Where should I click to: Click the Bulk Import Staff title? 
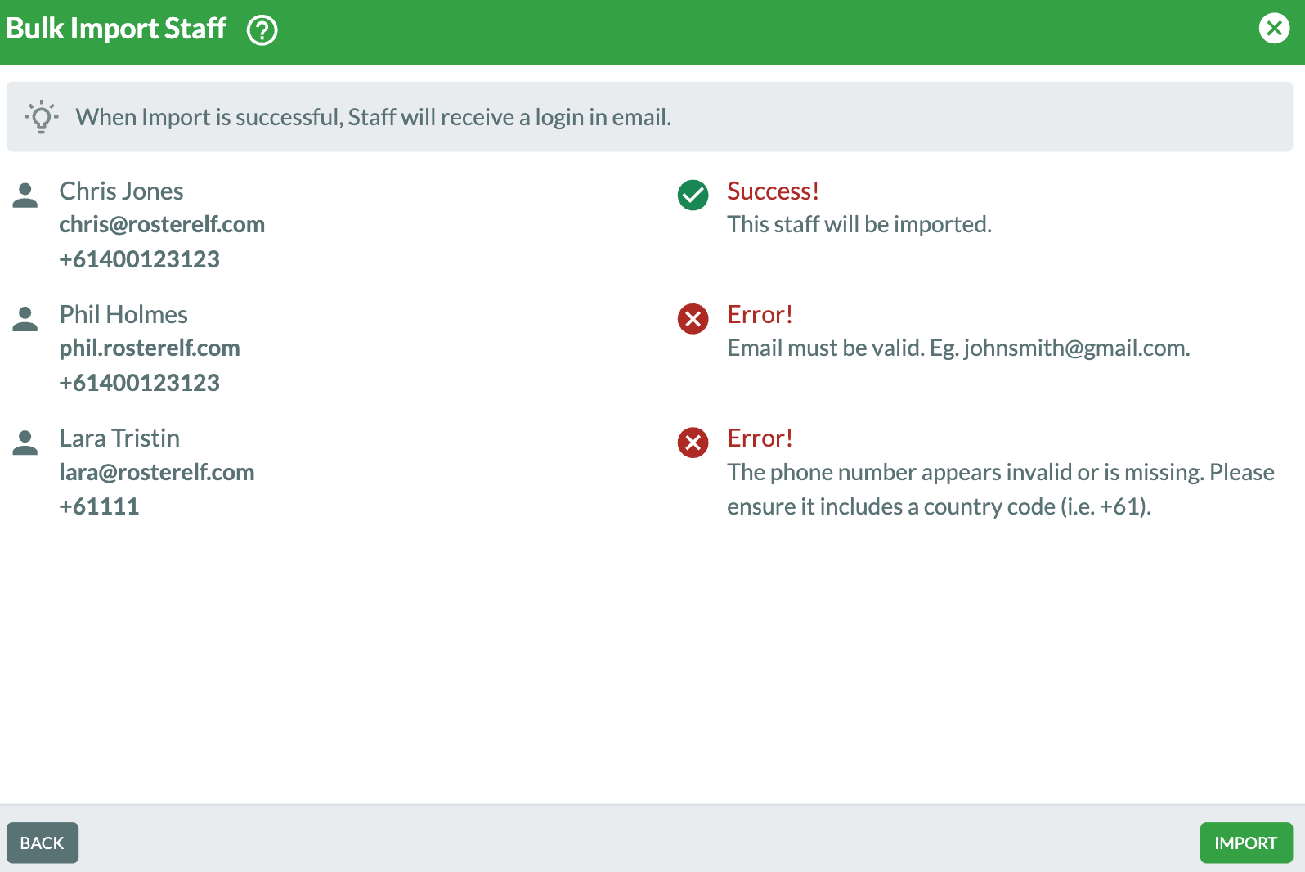[116, 29]
